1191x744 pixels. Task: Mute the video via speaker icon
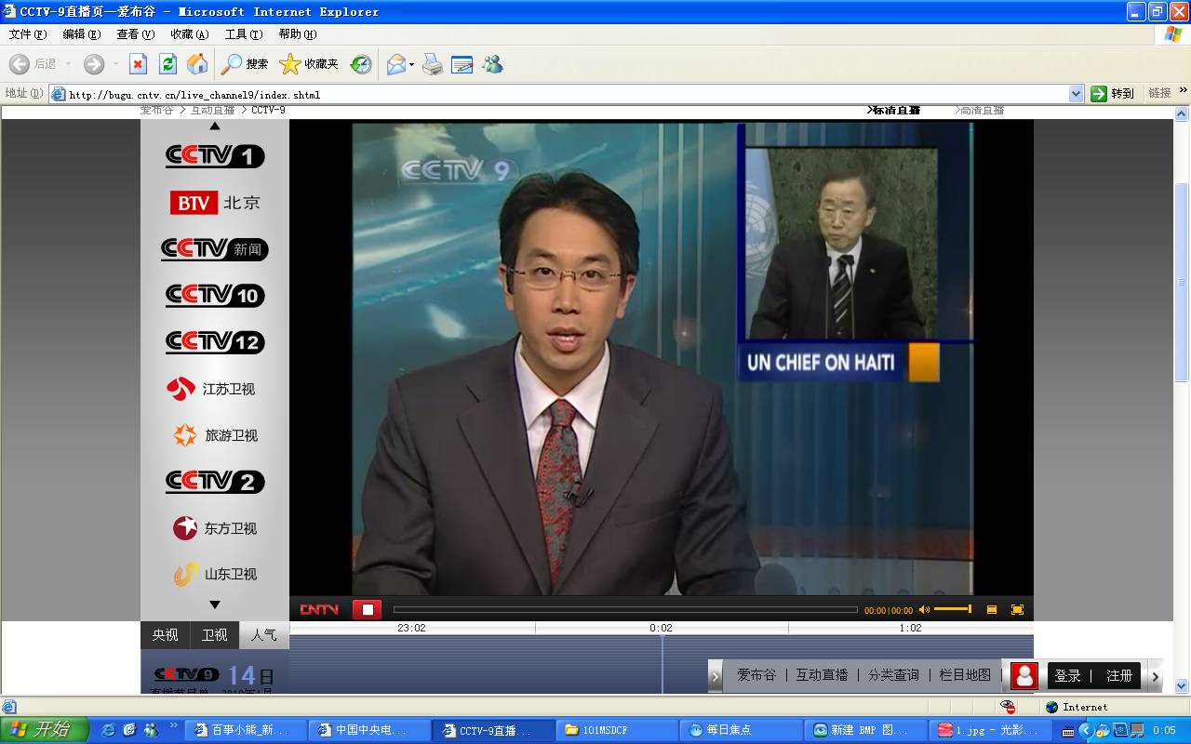[924, 610]
